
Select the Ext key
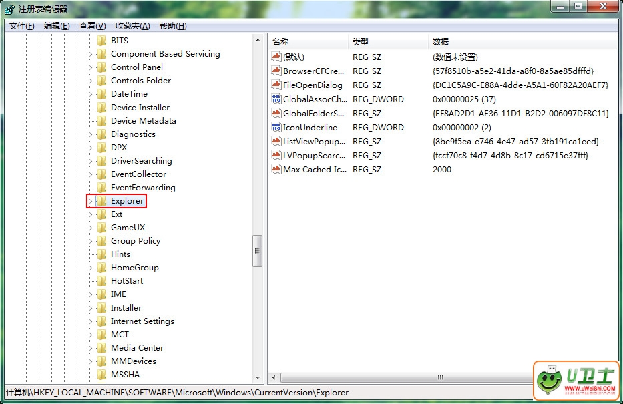coord(116,214)
